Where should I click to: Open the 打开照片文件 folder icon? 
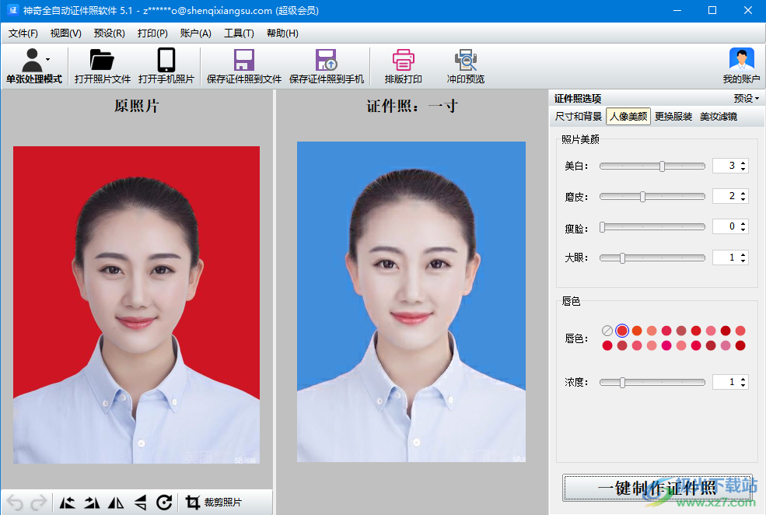point(102,61)
